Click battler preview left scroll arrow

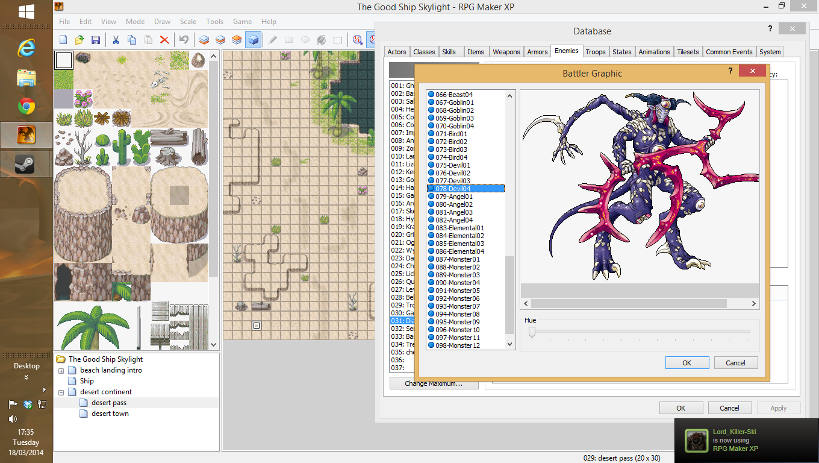(x=526, y=304)
